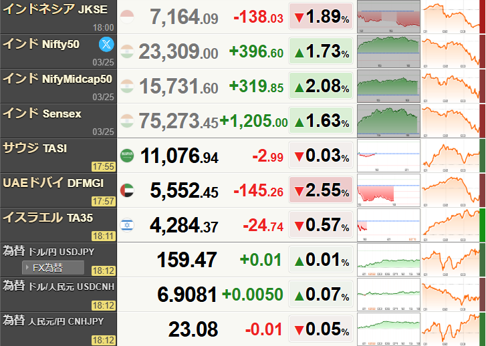Click the Nifty50 ▲1.73% change badge
This screenshot has width=486, height=346.
(321, 51)
